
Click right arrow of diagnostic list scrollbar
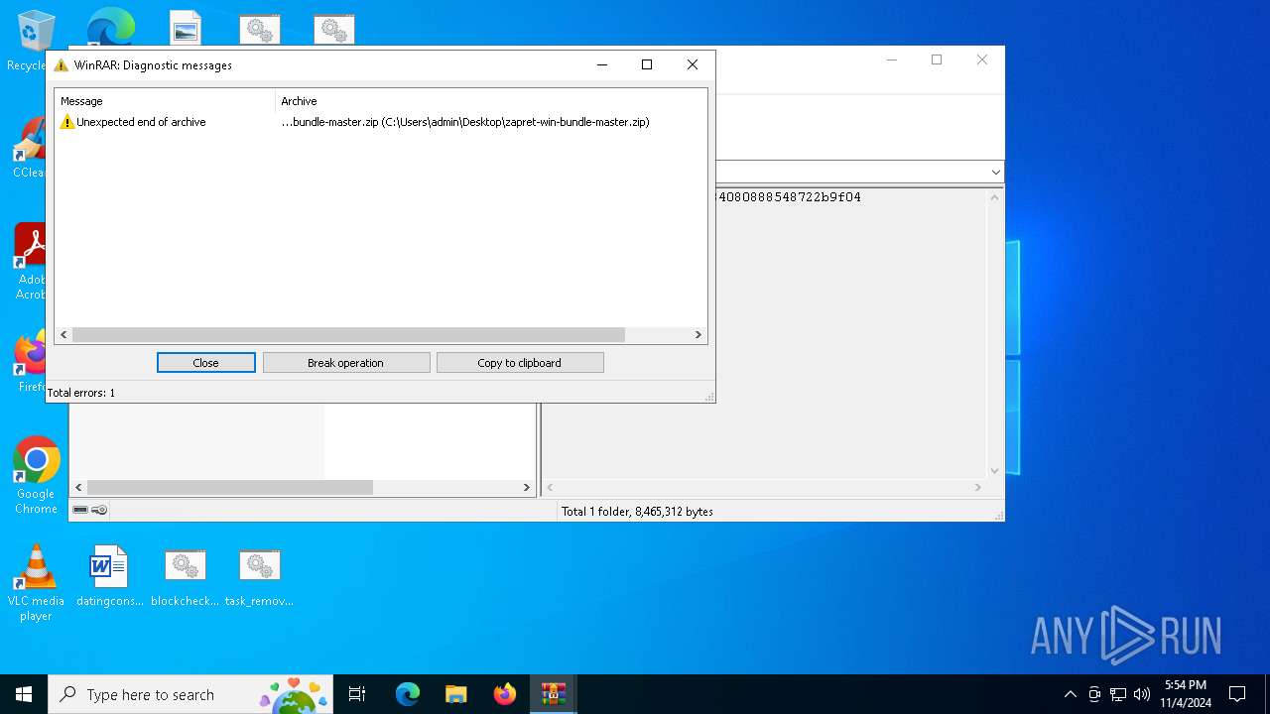pyautogui.click(x=698, y=335)
